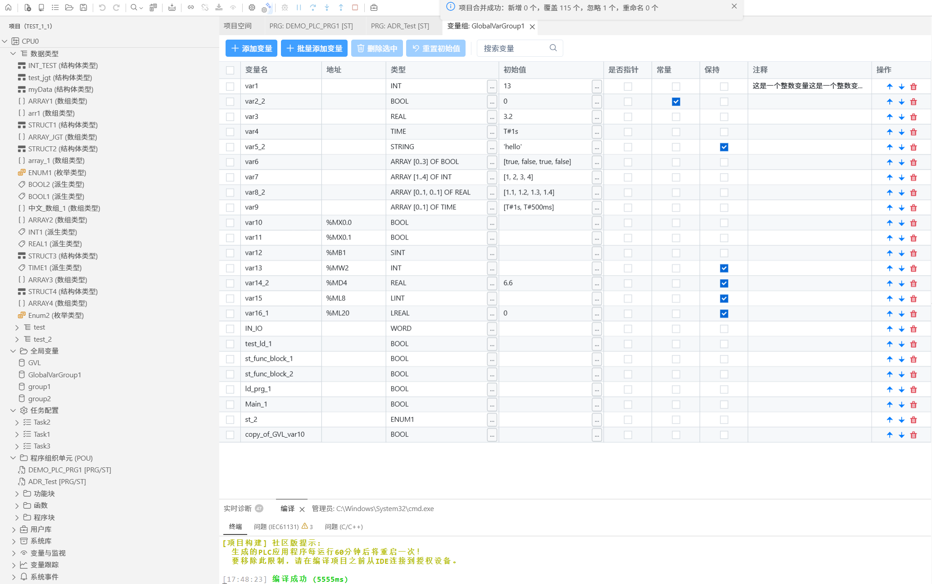Check the constant checkbox for var10
The image size is (932, 584).
[676, 223]
